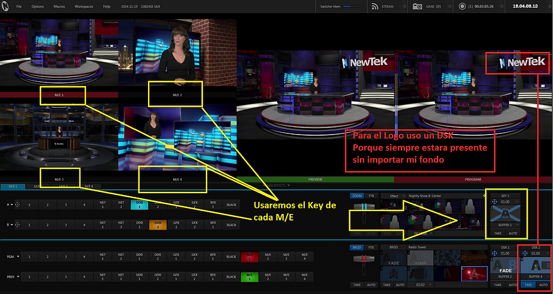Open DSK 2 positioner icon

click(x=524, y=254)
